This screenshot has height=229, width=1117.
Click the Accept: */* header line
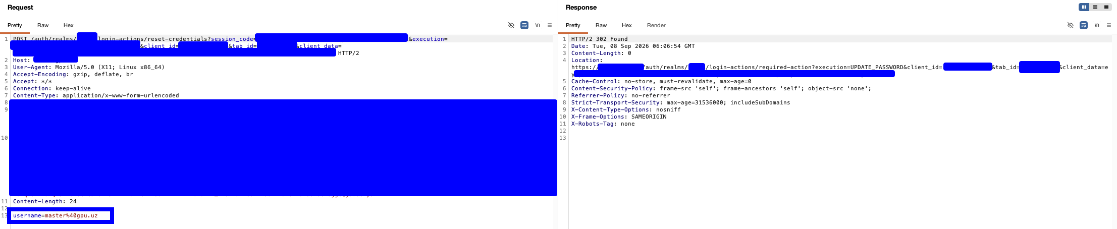coord(32,81)
